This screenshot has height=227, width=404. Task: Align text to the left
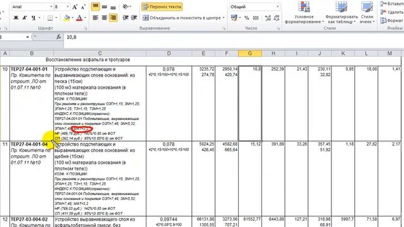pyautogui.click(x=95, y=18)
